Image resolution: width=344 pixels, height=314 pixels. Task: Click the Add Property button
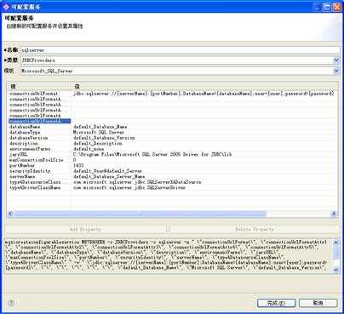coord(85,229)
